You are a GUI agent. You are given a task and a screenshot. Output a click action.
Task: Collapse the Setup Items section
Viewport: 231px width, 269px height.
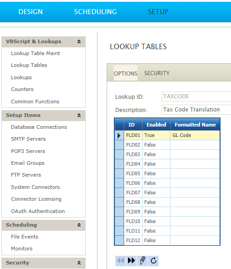[79, 115]
